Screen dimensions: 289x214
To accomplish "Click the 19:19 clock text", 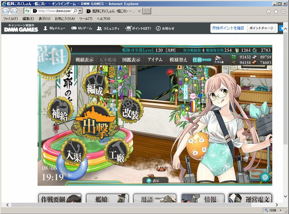I will (53, 177).
